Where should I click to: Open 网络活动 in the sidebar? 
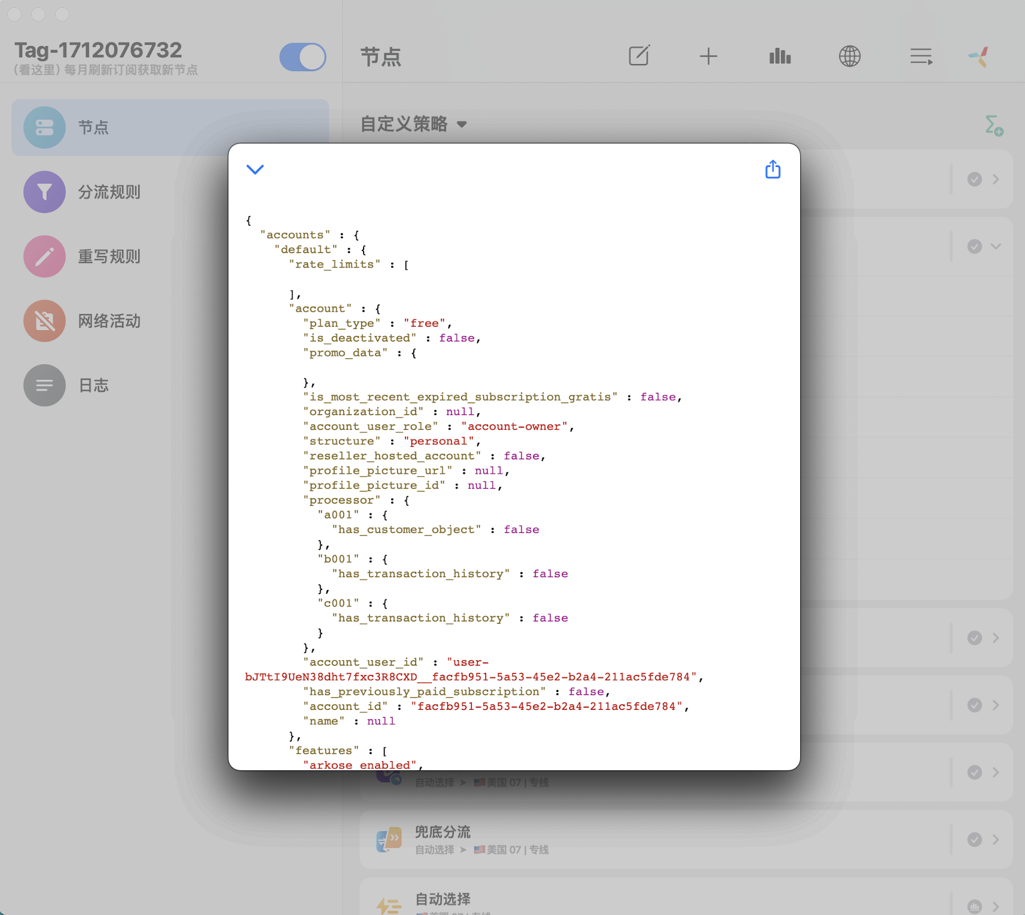pyautogui.click(x=109, y=321)
